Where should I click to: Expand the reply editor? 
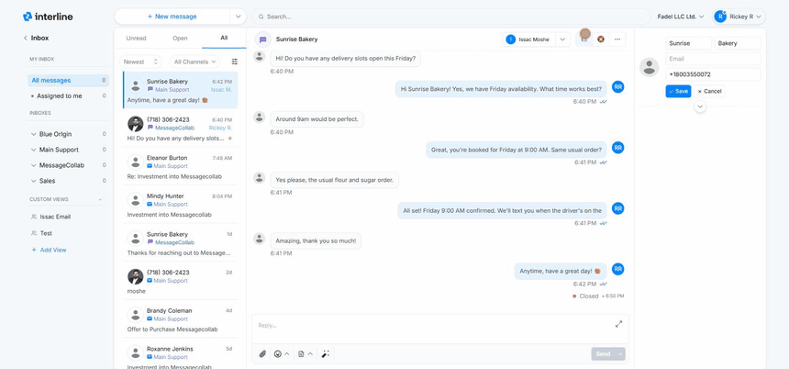[619, 324]
